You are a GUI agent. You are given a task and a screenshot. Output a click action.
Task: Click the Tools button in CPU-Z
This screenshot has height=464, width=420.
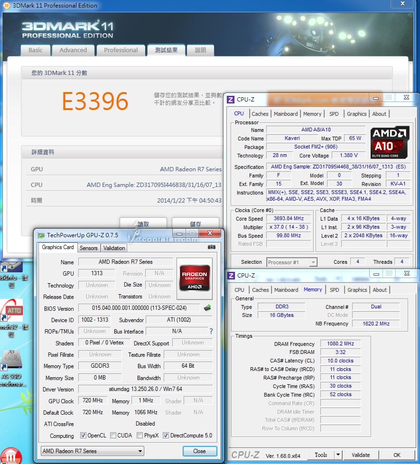321,455
